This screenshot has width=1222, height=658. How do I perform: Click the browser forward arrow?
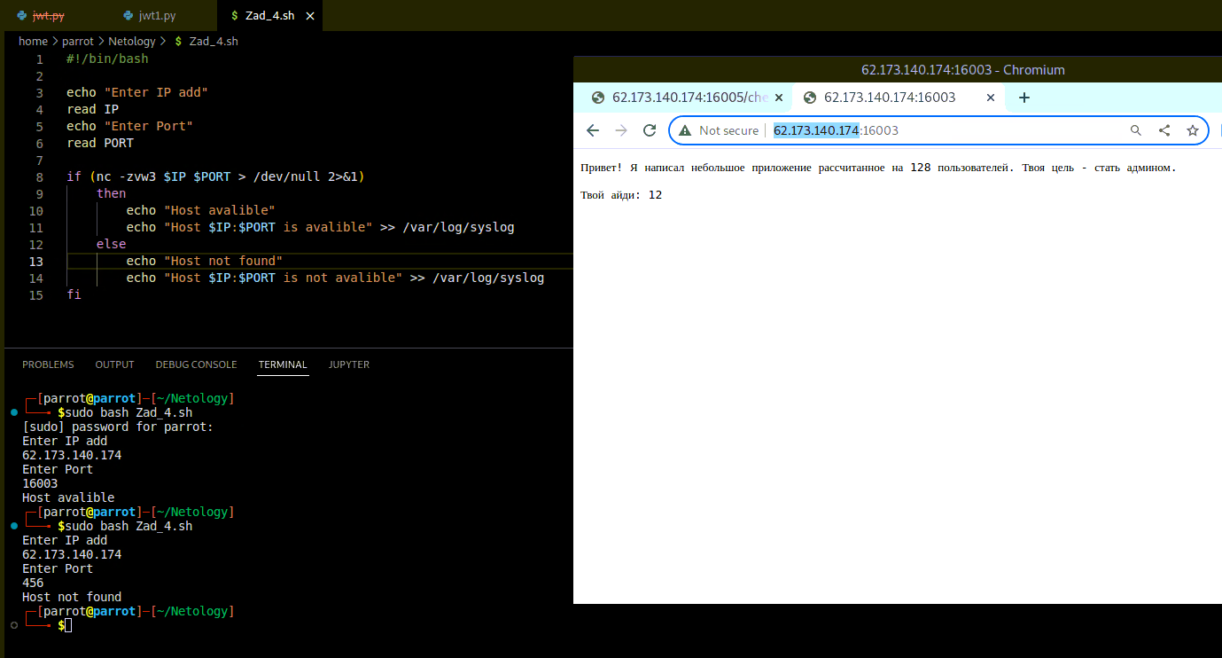621,130
